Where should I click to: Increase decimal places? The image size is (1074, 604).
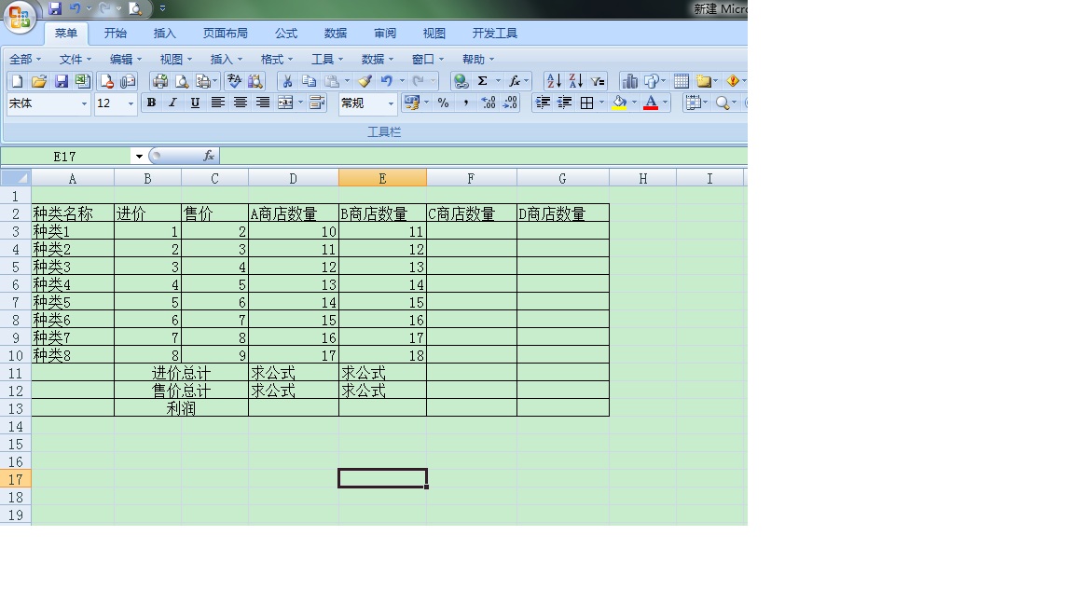(489, 103)
